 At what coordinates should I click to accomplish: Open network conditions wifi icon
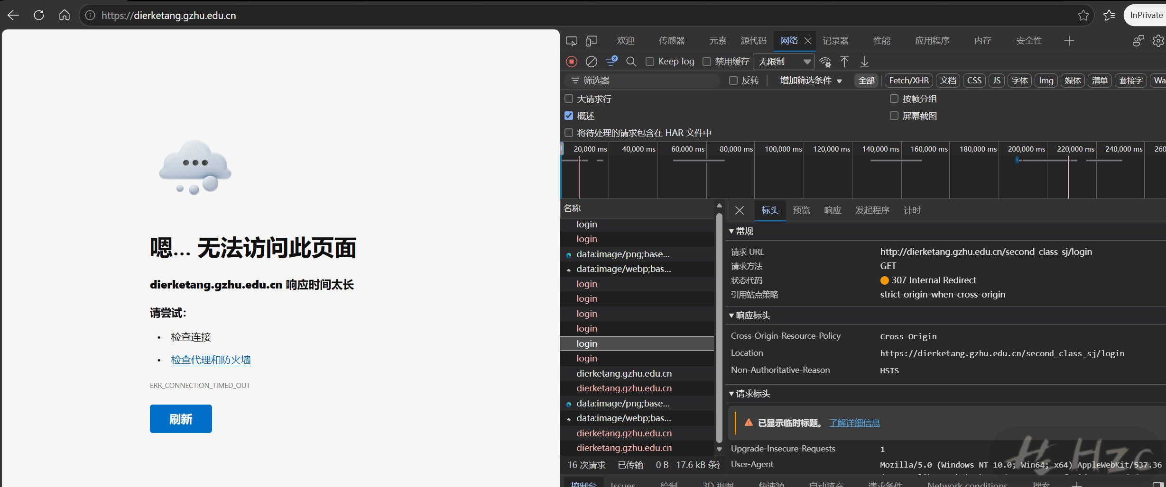825,62
